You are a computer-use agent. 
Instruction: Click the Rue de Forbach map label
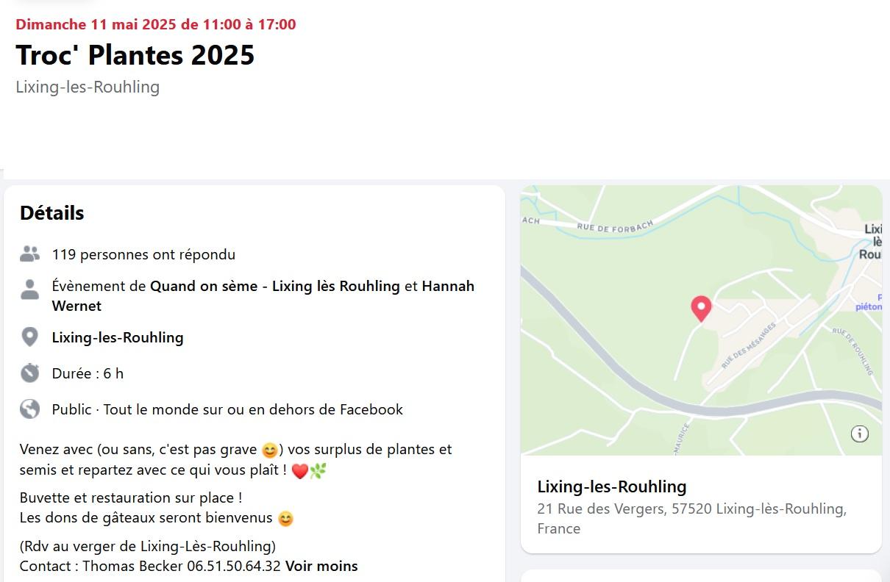tap(615, 226)
